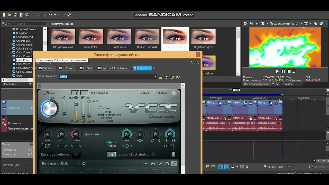Viewport: 329px width, 185px height.
Task: Toggle split-screen view icon in preview
Action: (x=263, y=24)
